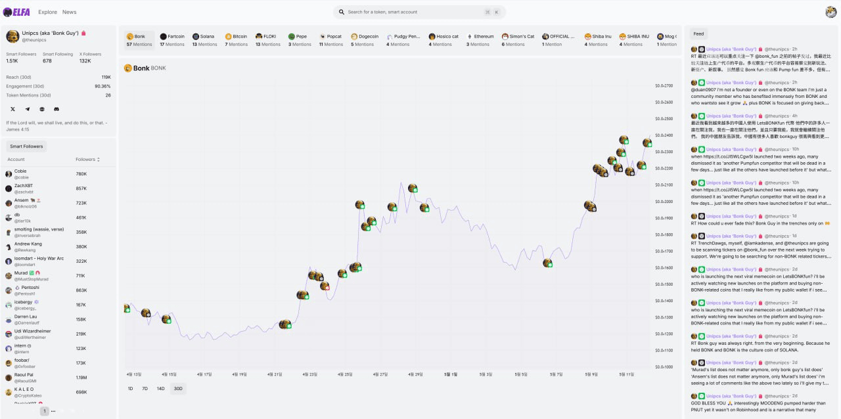Sort the list by Followers column
Viewport: 841px width, 419px height.
point(88,160)
